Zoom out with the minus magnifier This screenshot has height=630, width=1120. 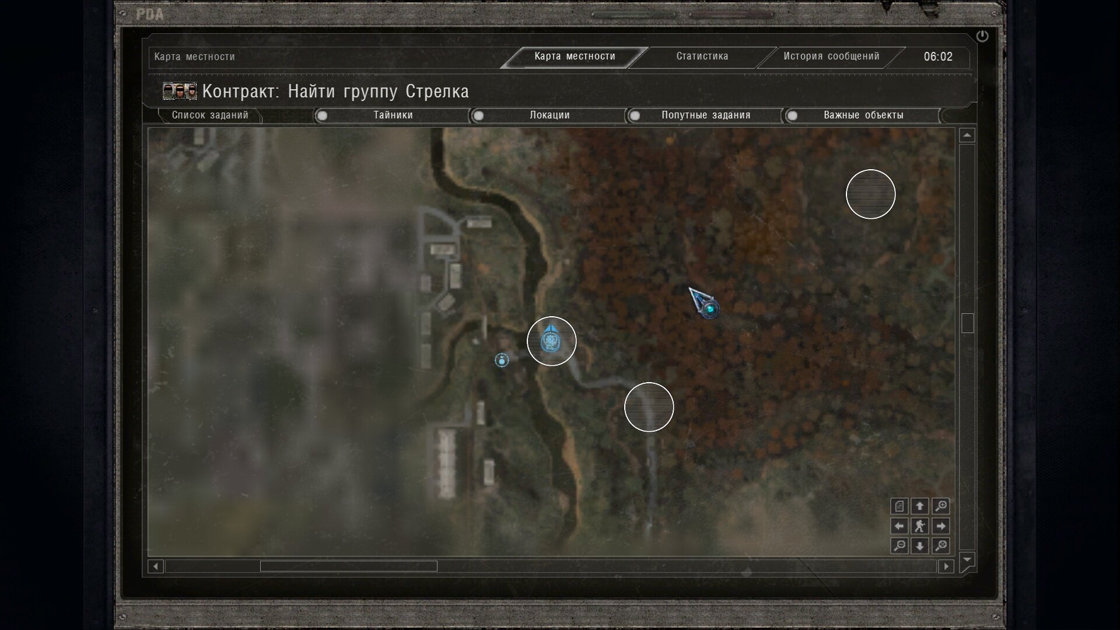pos(900,546)
